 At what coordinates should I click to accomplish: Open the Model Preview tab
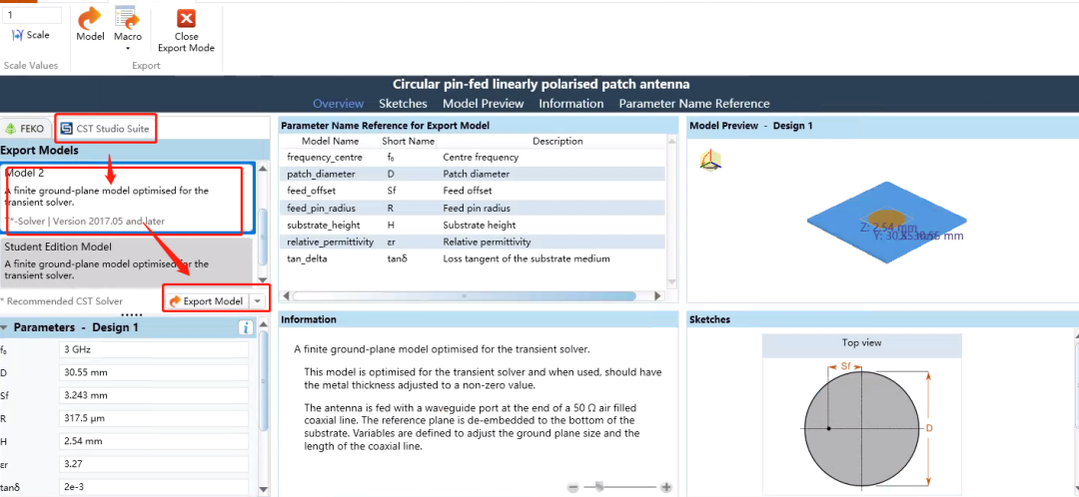point(484,104)
